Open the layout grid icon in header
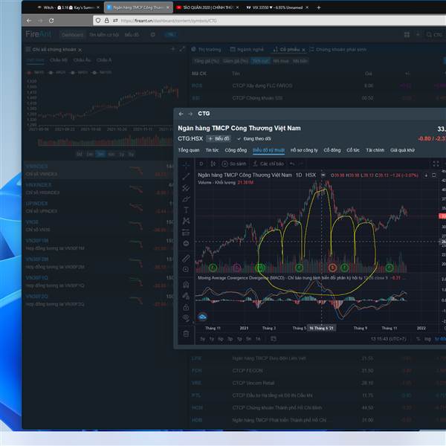This screenshot has height=446, width=446. [x=407, y=35]
